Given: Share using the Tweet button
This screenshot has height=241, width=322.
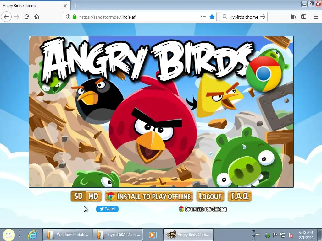Looking at the screenshot, I should 107,209.
